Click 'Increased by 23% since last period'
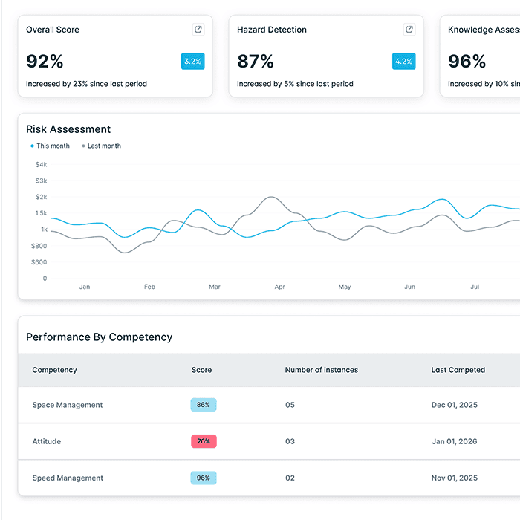The width and height of the screenshot is (520, 520). (87, 84)
